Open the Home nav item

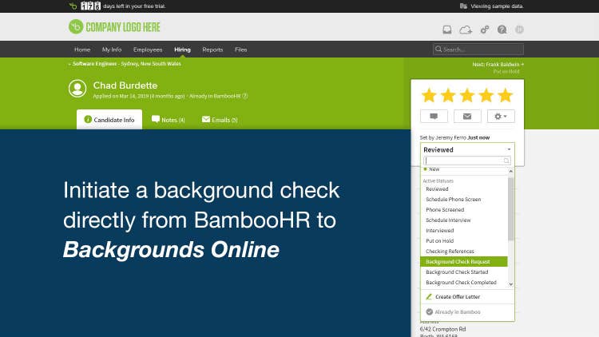tap(82, 50)
